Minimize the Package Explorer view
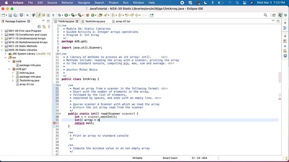 [43, 21]
